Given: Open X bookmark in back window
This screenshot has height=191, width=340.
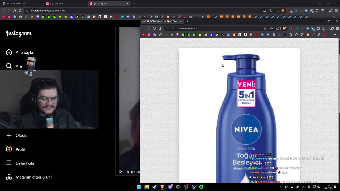Looking at the screenshot, I should point(83,17).
